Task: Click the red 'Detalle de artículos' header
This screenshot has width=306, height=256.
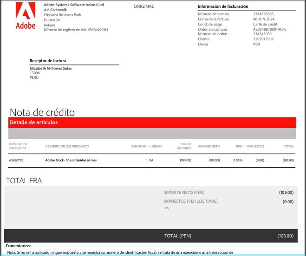Action: tap(152, 122)
